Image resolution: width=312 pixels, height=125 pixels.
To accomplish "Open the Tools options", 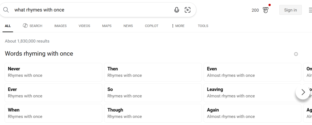I will (x=203, y=26).
